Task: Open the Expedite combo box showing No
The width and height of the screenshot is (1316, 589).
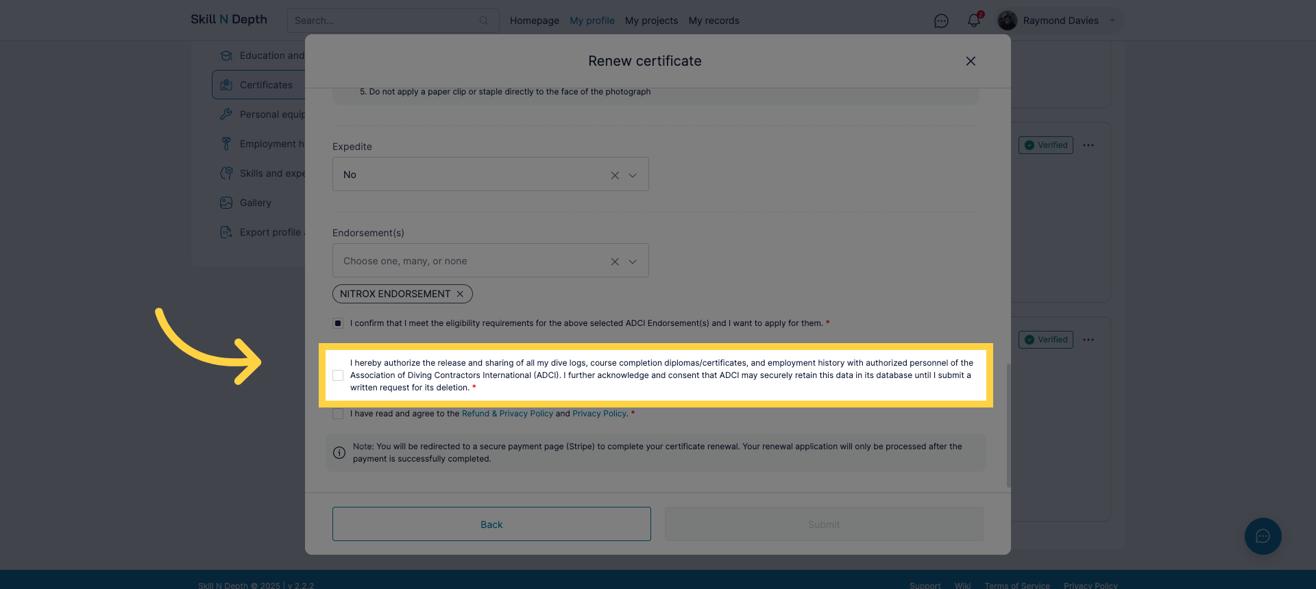Action: point(491,175)
